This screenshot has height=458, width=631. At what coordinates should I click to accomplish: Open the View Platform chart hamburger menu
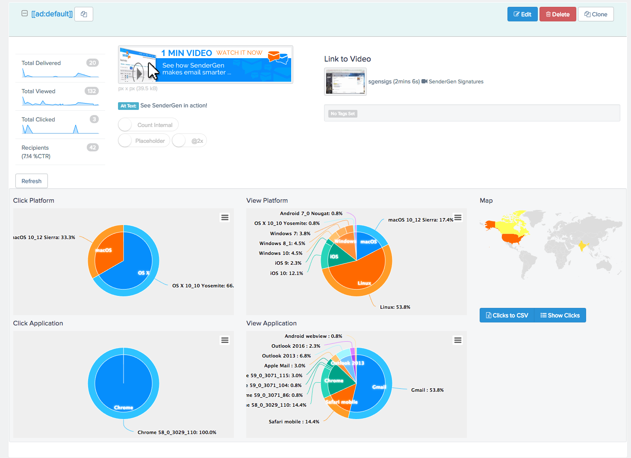tap(457, 217)
